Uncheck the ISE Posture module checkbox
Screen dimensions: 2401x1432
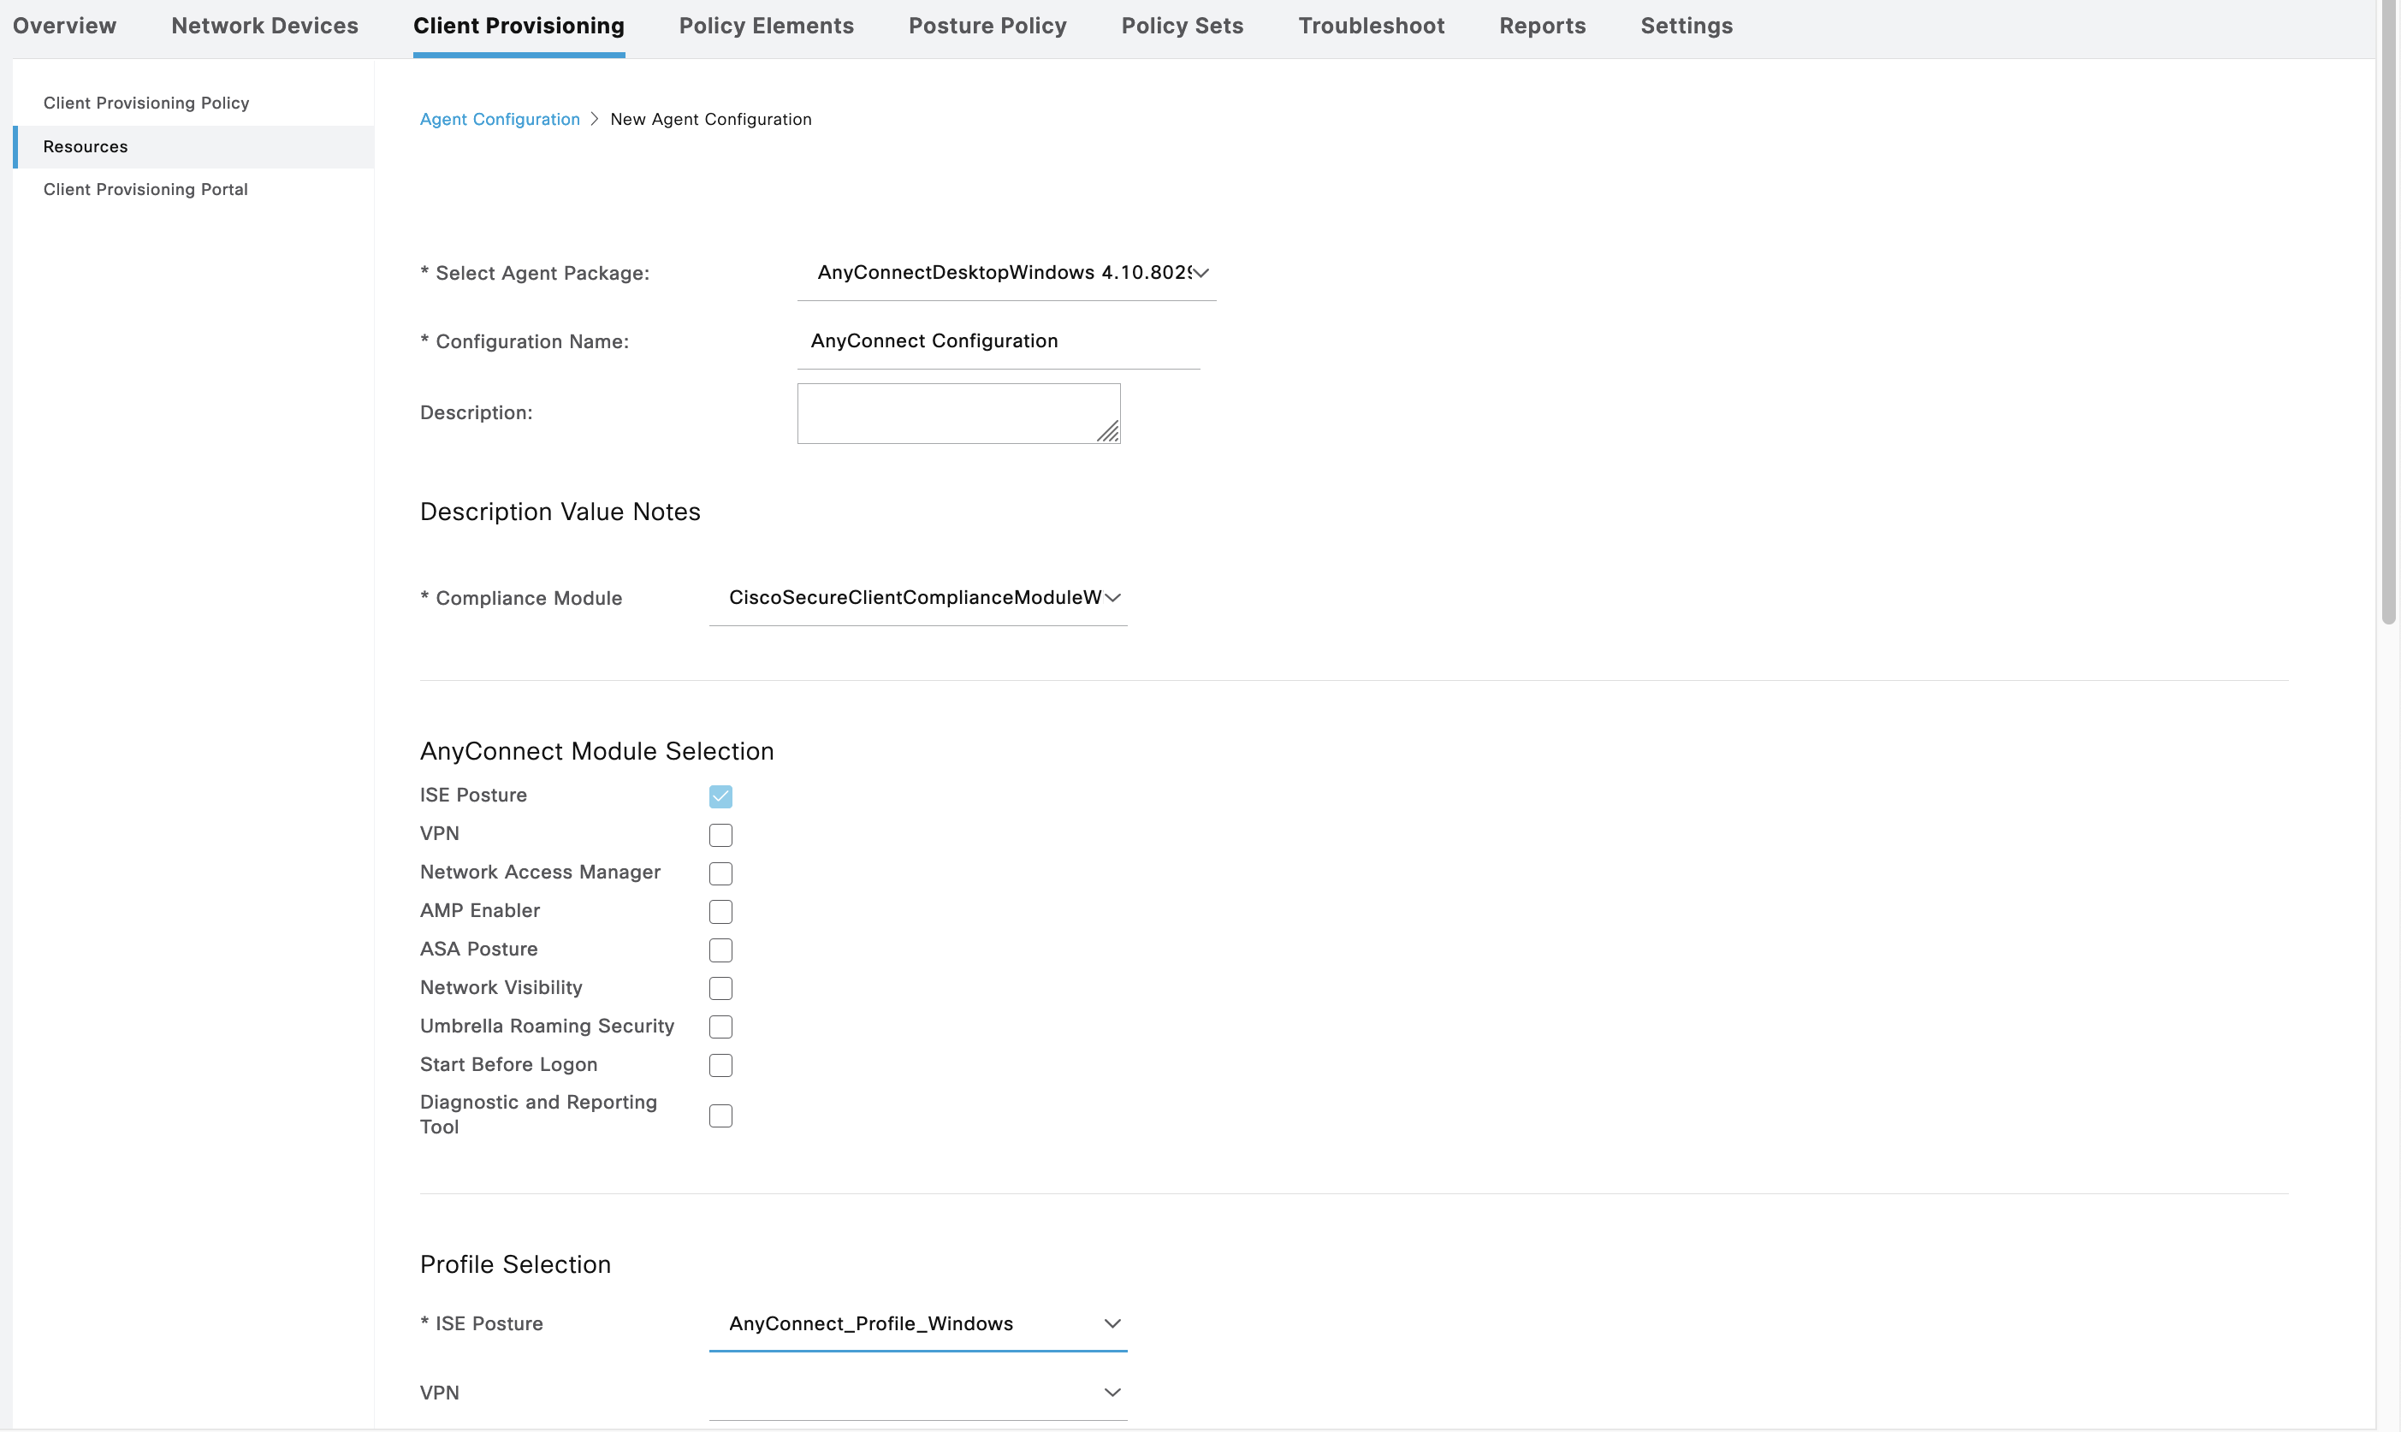click(x=720, y=796)
